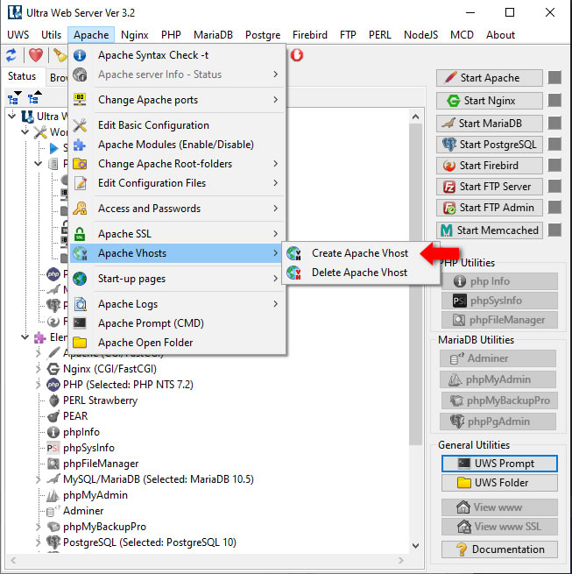Toggle the status square next to Start Nginx
Screen dimensions: 572x574
coord(554,100)
